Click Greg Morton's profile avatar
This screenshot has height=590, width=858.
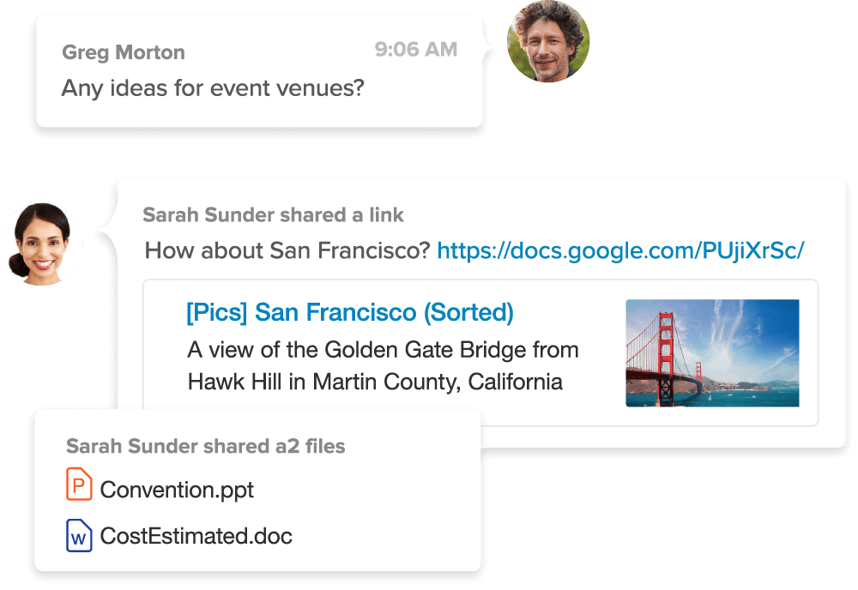[x=548, y=41]
